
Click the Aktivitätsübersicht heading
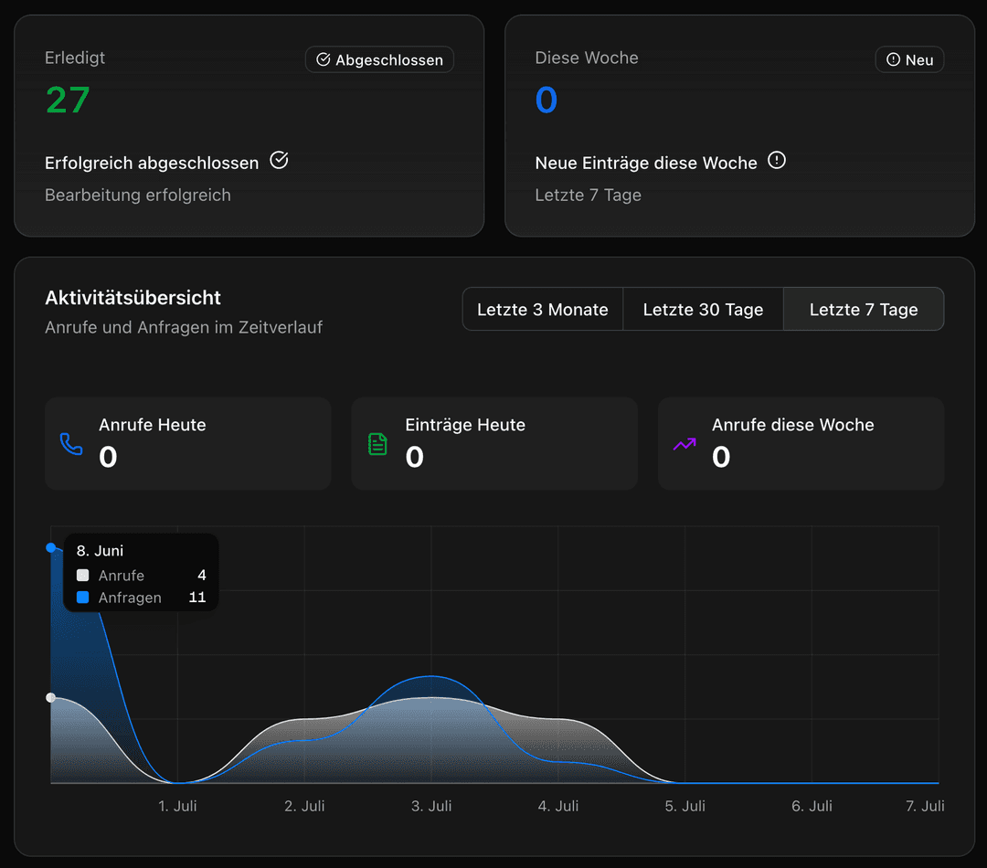[133, 298]
